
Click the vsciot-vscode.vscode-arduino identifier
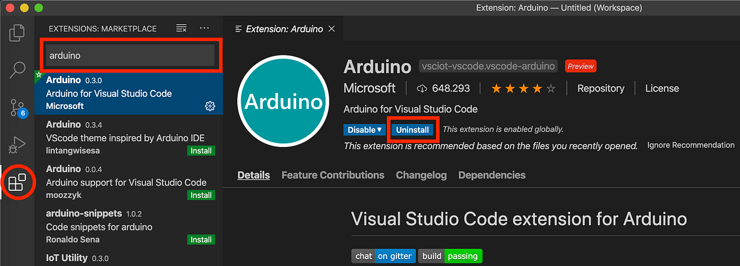coord(488,67)
